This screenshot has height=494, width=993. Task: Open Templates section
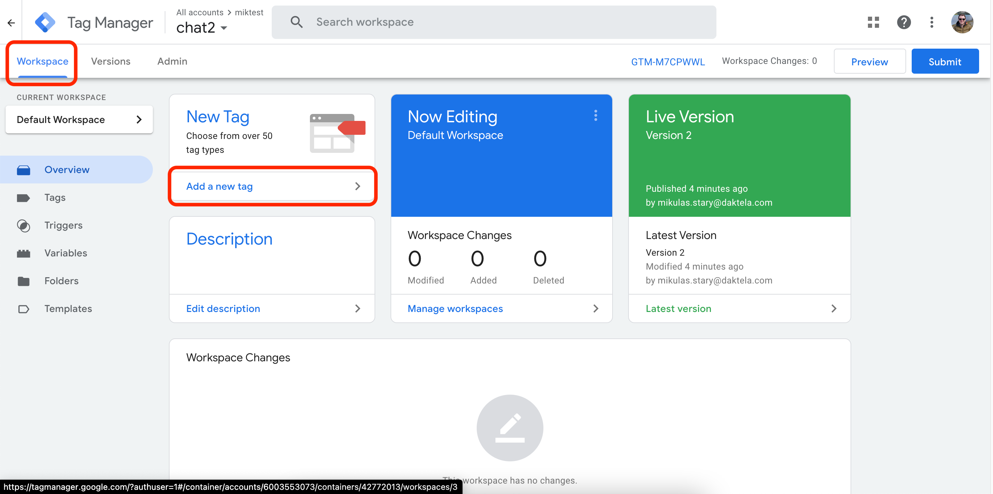[x=68, y=308]
